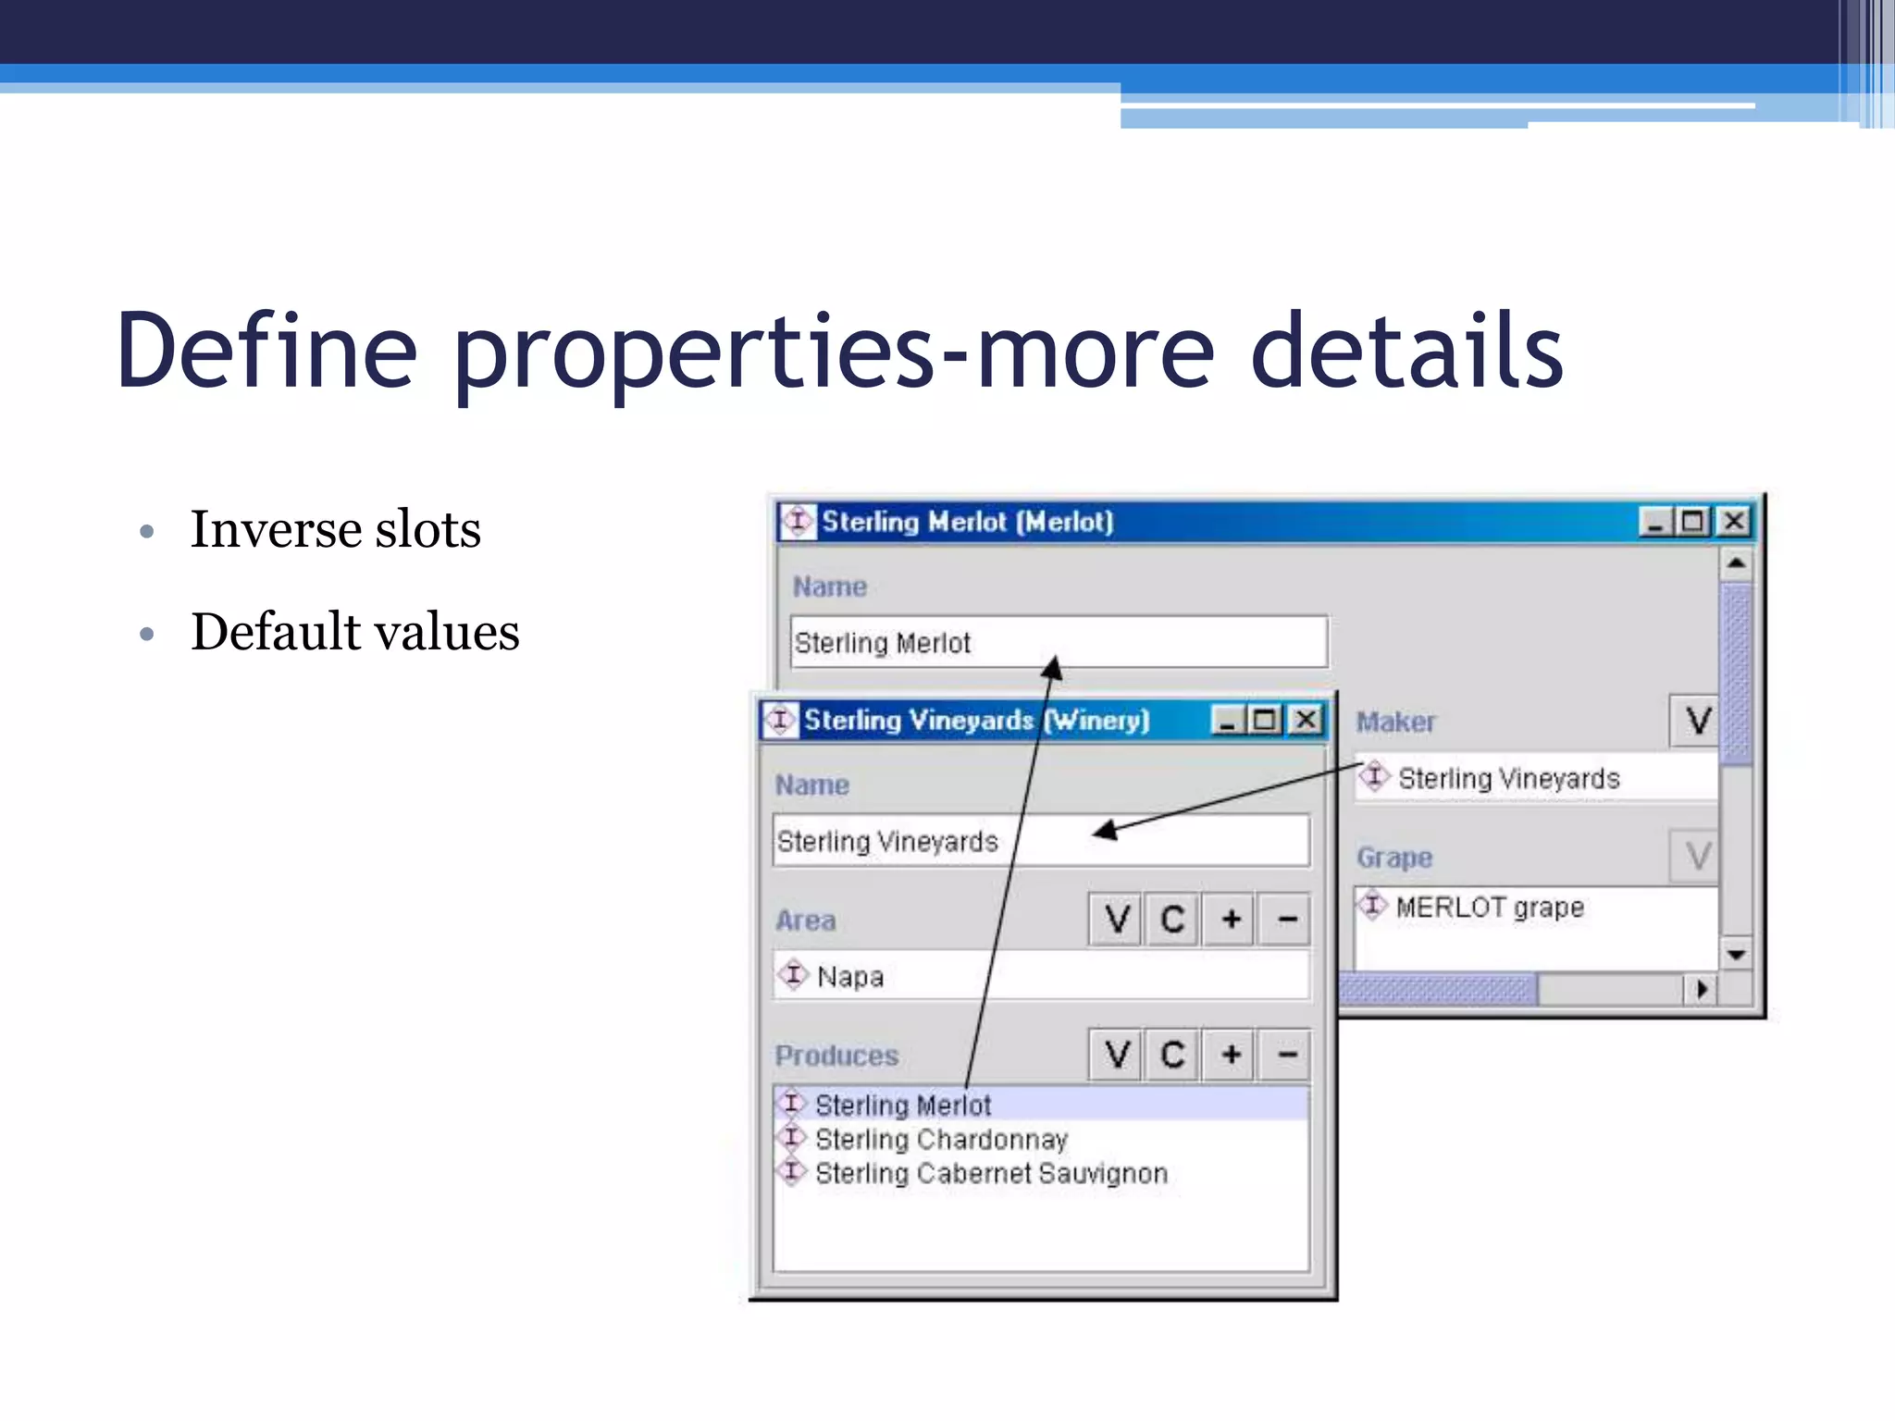Click the Sterling Merlot (Merlot) title bar text
Screen dimensions: 1895x1421
pyautogui.click(x=967, y=522)
